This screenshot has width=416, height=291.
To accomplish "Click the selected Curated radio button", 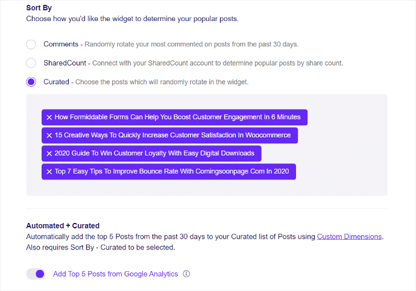I will click(31, 82).
